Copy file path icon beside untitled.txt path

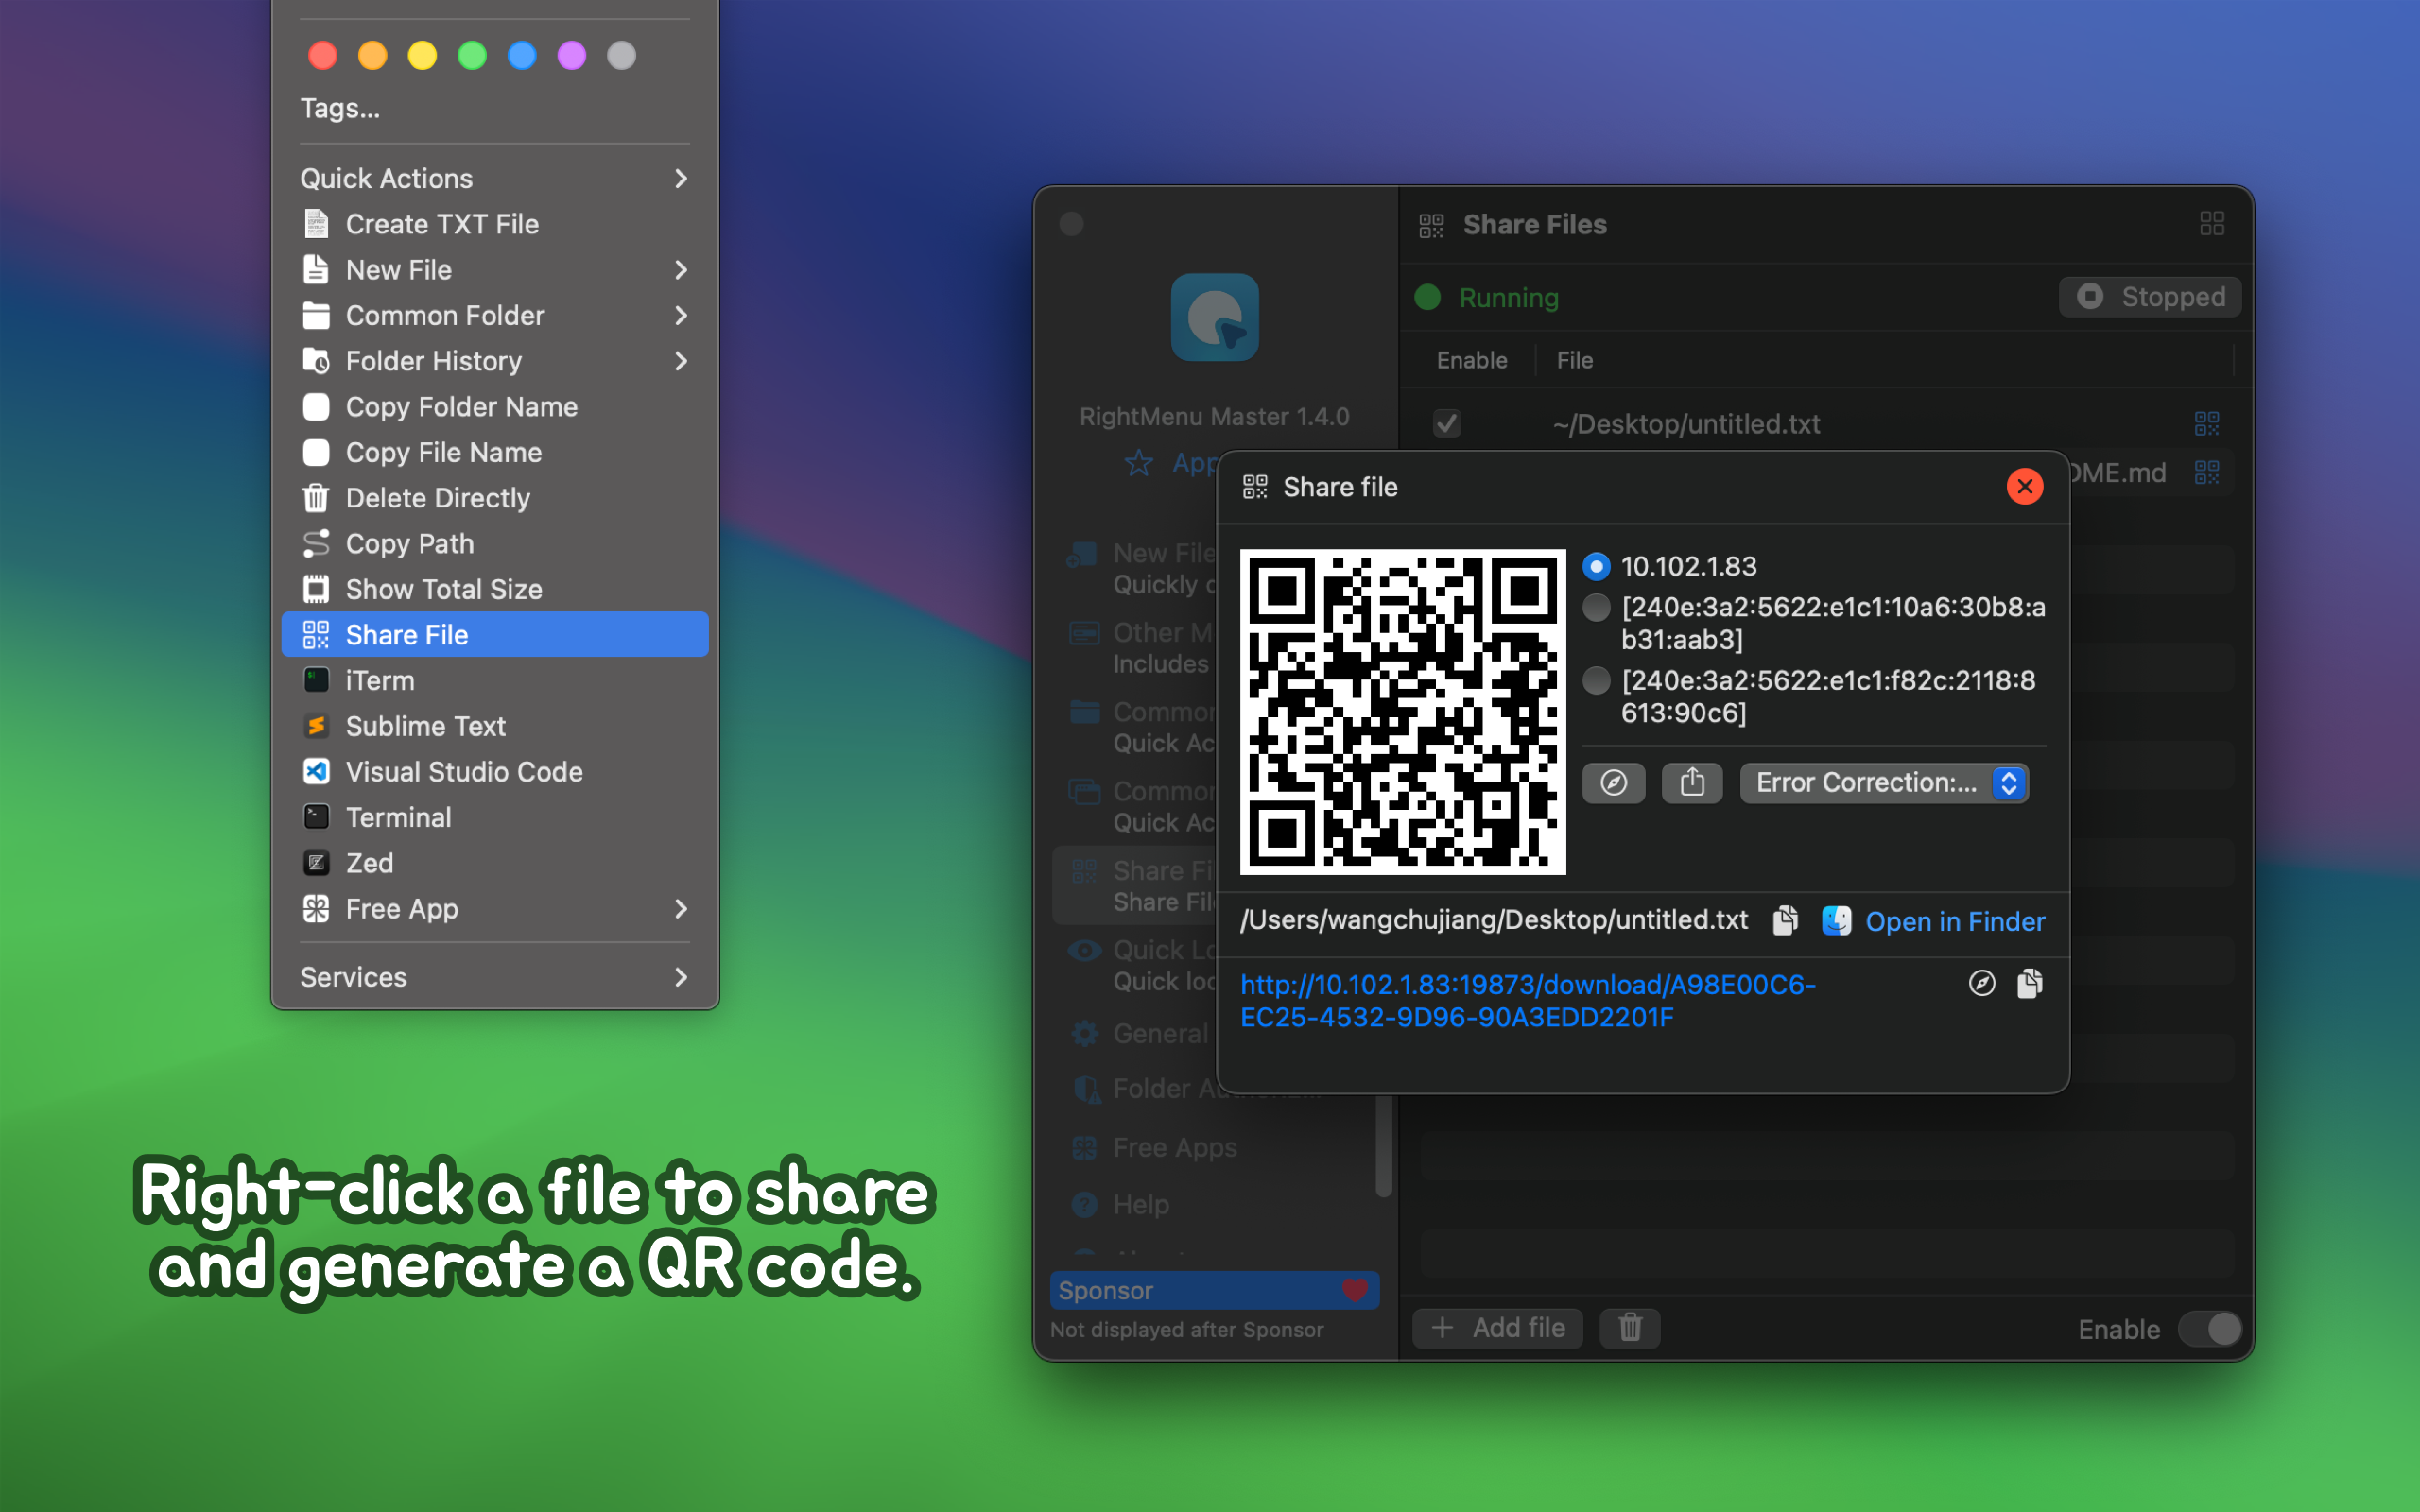coord(1785,920)
